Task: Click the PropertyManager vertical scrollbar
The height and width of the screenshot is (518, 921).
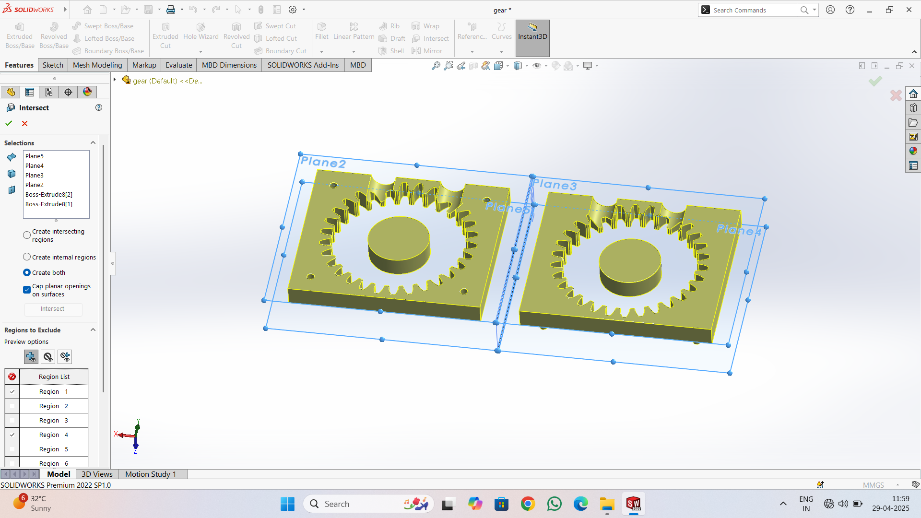Action: pos(104,269)
